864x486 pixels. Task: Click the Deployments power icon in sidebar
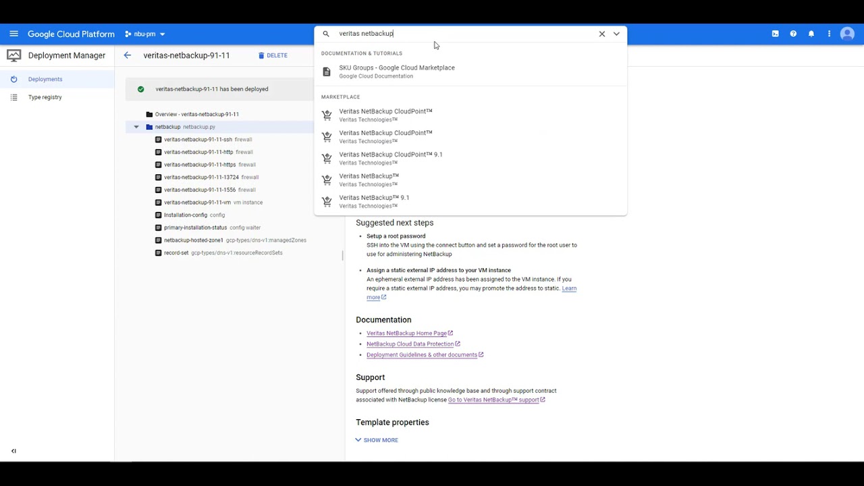pyautogui.click(x=13, y=79)
